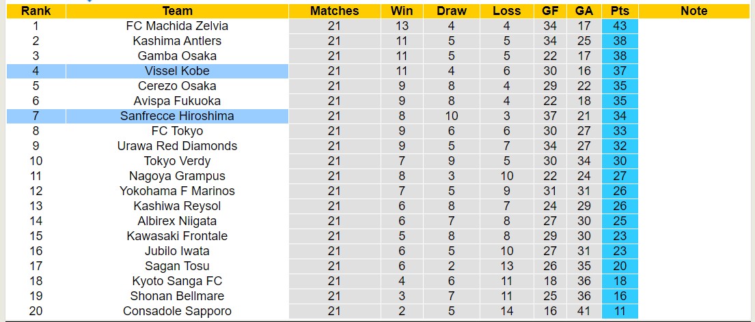The image size is (755, 322).
Task: Click the Draw column header
Action: pos(452,11)
